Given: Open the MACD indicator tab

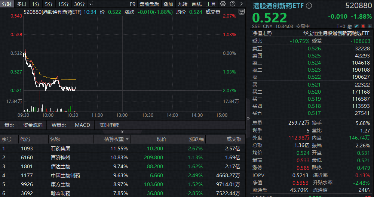Looking at the screenshot, I should (x=82, y=125).
